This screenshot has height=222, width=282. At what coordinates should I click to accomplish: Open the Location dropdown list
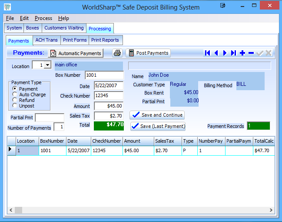click(x=47, y=65)
